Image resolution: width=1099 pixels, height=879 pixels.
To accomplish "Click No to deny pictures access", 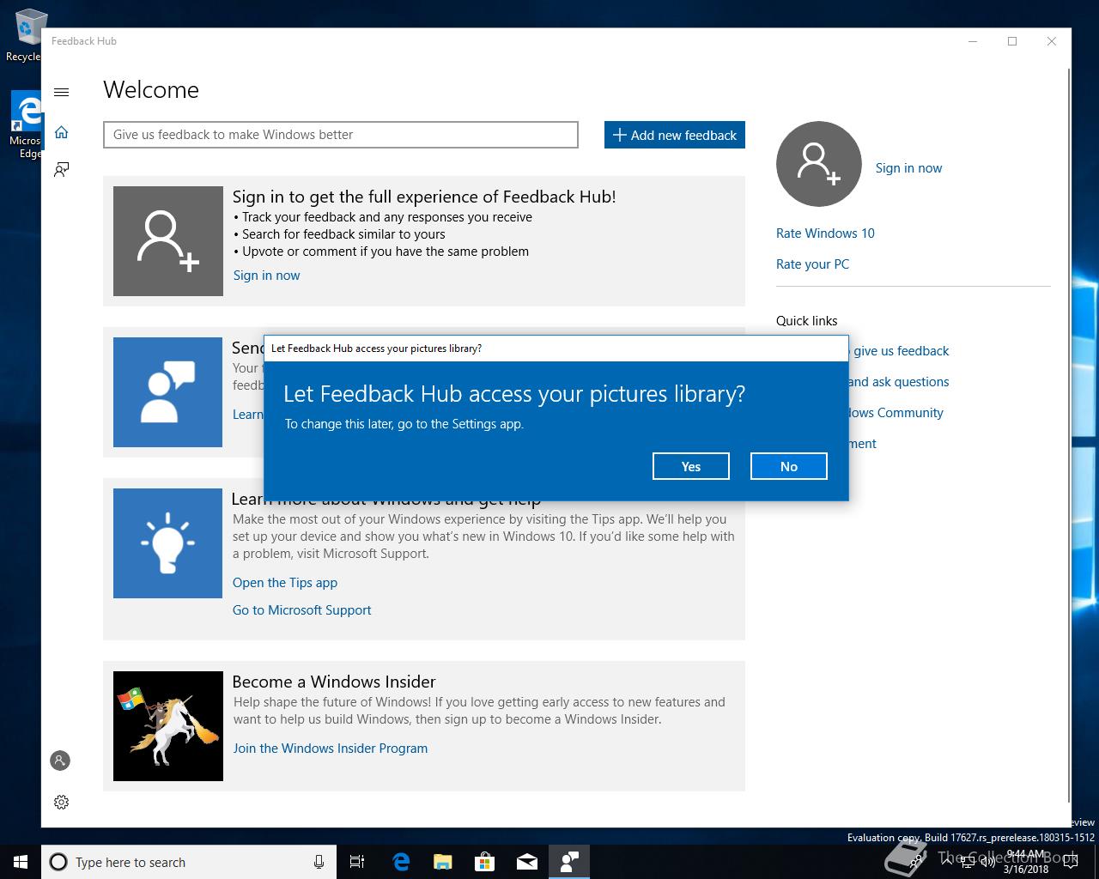I will point(789,466).
